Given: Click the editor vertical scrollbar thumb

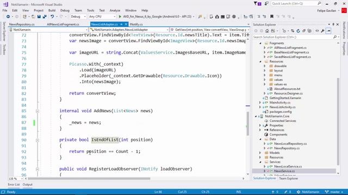Looking at the screenshot, I should click(x=248, y=123).
